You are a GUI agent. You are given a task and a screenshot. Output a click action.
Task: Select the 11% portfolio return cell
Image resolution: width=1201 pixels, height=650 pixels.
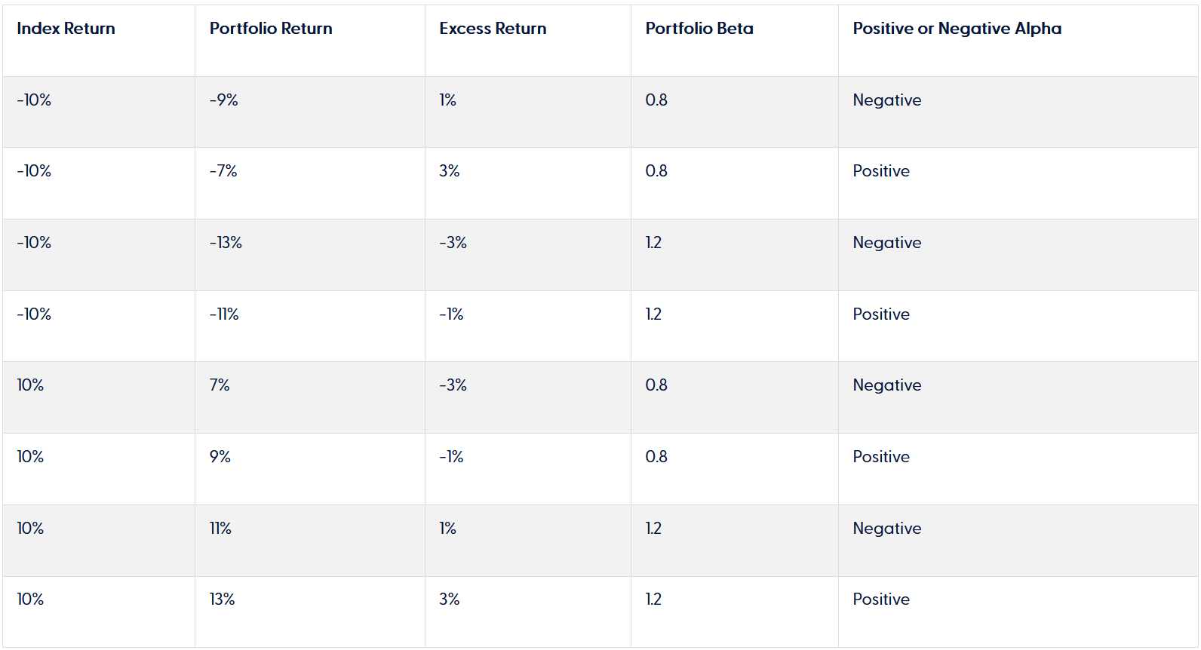point(220,529)
